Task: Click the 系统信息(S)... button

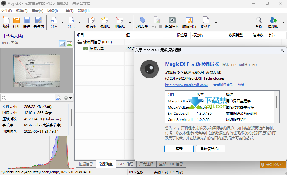Action: tap(211, 149)
